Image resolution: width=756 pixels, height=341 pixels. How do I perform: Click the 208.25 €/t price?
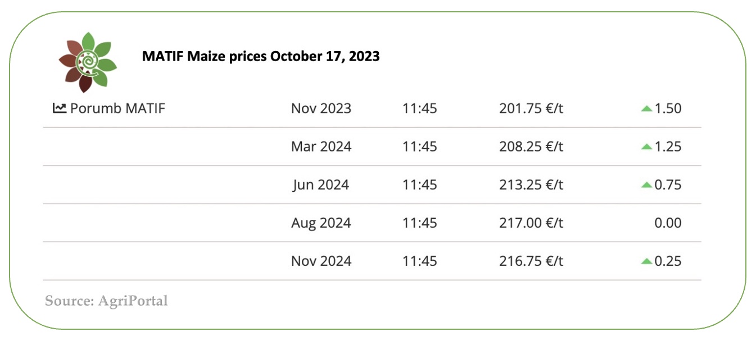coord(531,146)
